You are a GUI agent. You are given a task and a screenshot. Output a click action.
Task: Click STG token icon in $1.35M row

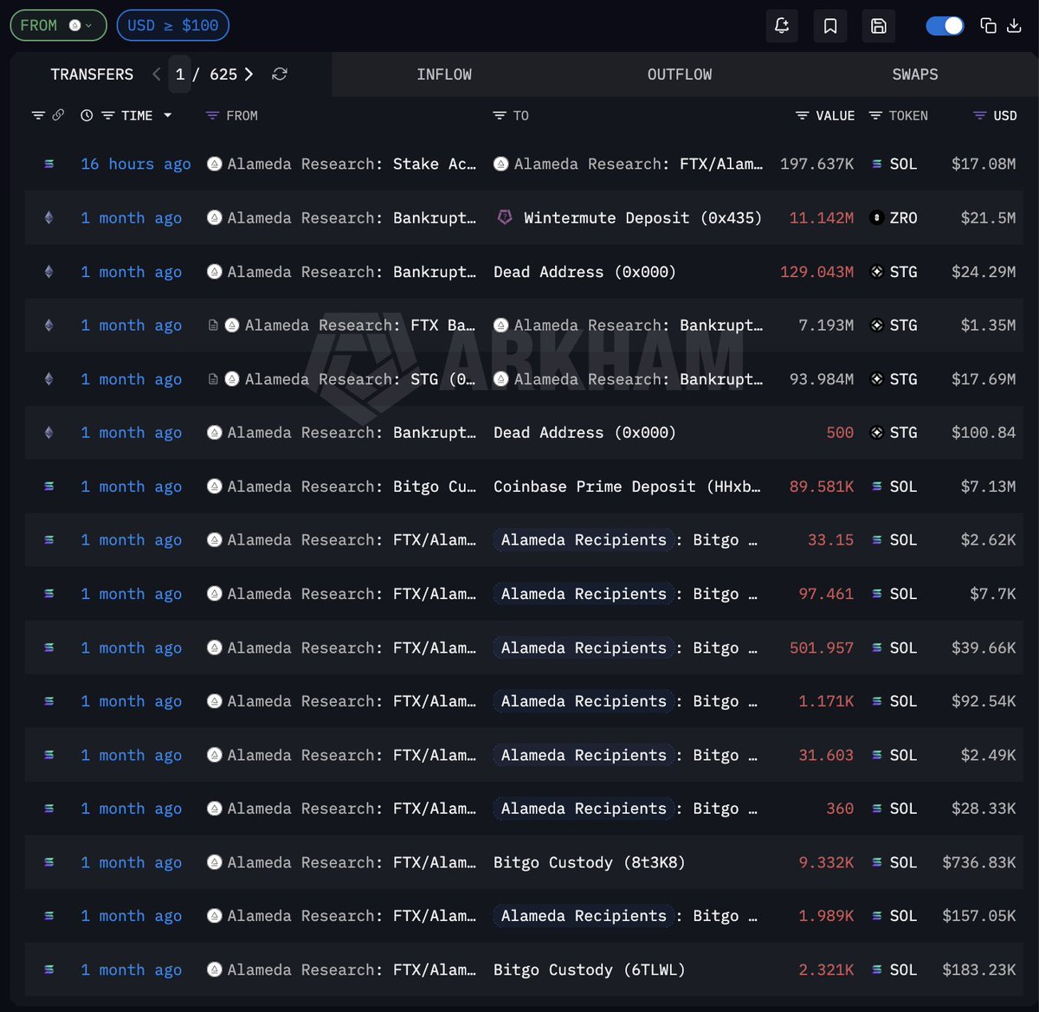click(x=876, y=326)
